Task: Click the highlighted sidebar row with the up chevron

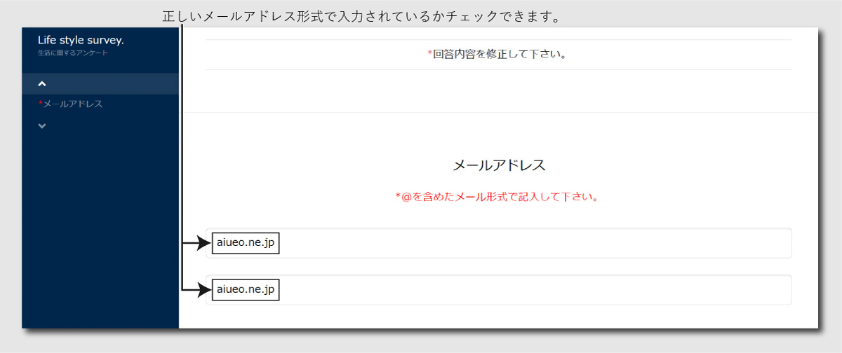Action: (105, 84)
